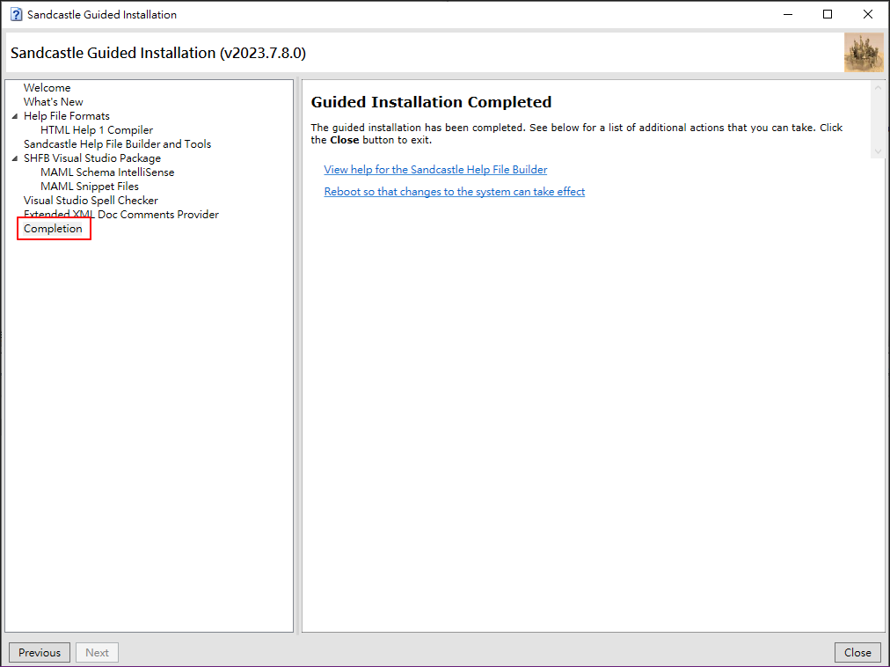The image size is (890, 667).
Task: Click the Reboot so changes take effect link
Action: pos(454,192)
